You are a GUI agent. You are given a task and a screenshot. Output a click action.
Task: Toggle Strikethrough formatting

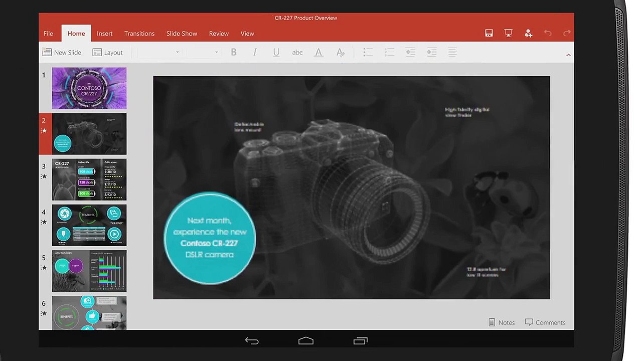[x=297, y=52]
